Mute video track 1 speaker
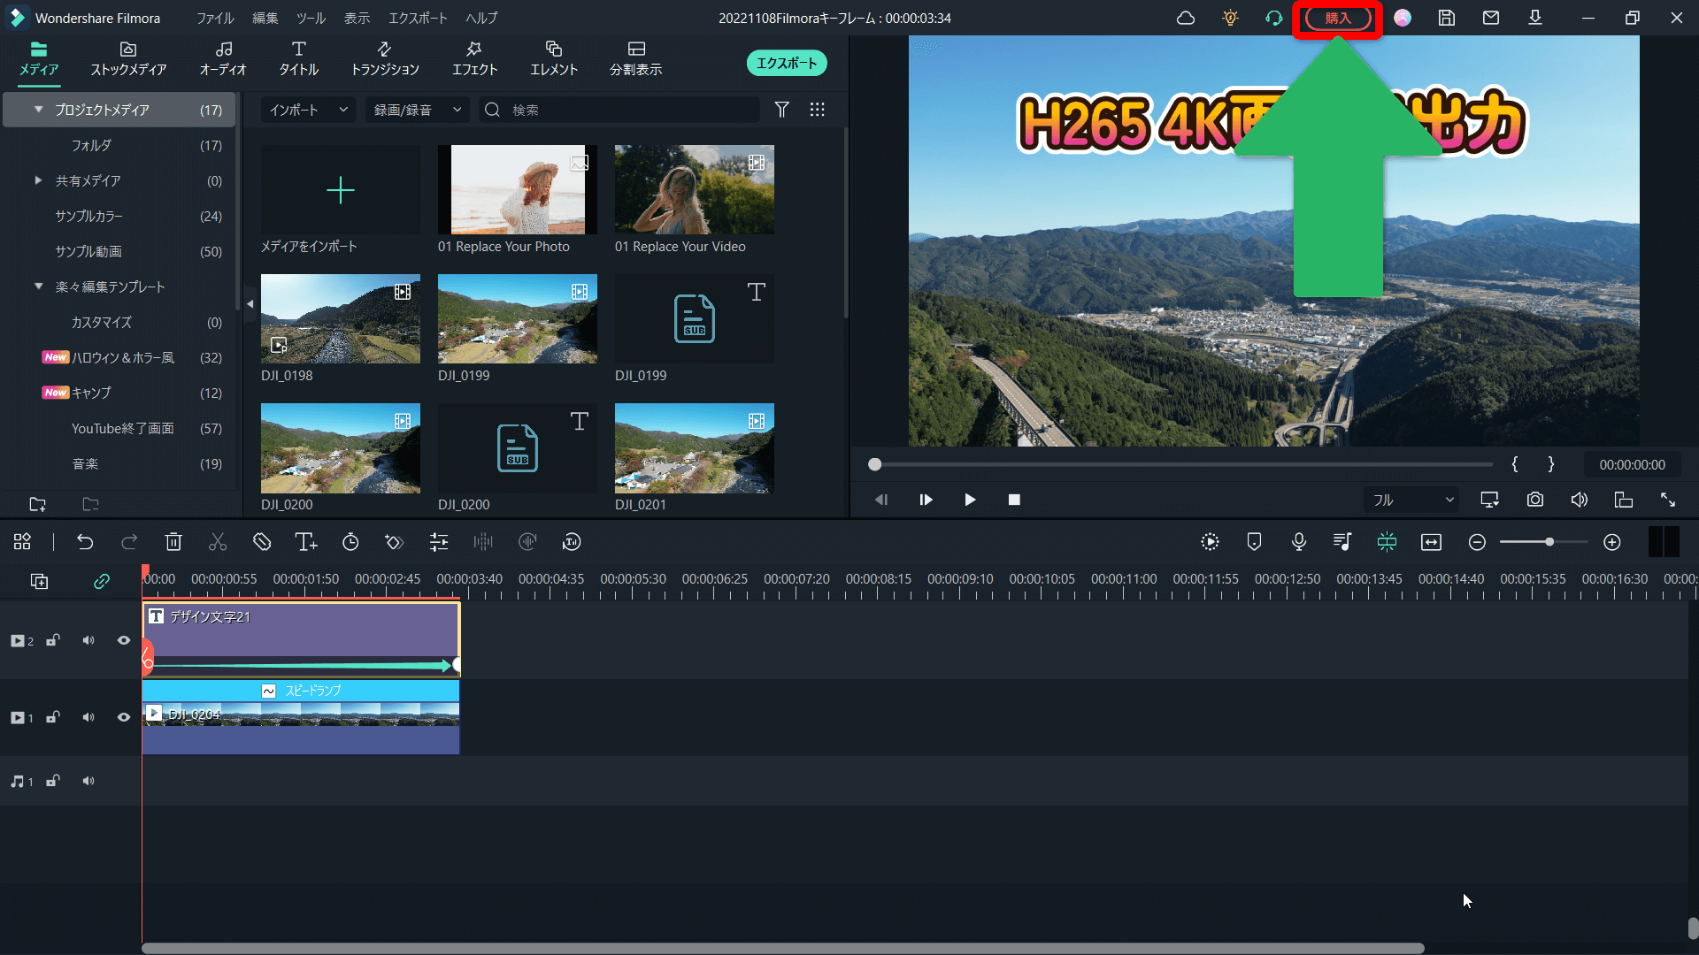 pyautogui.click(x=88, y=717)
